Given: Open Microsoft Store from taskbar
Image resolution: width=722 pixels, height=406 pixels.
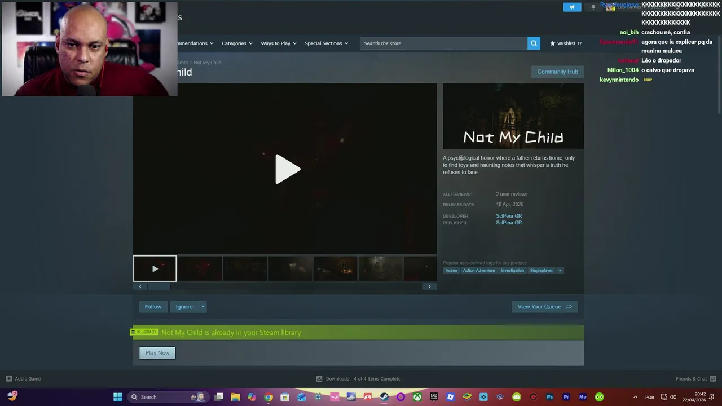Looking at the screenshot, I should [x=285, y=397].
